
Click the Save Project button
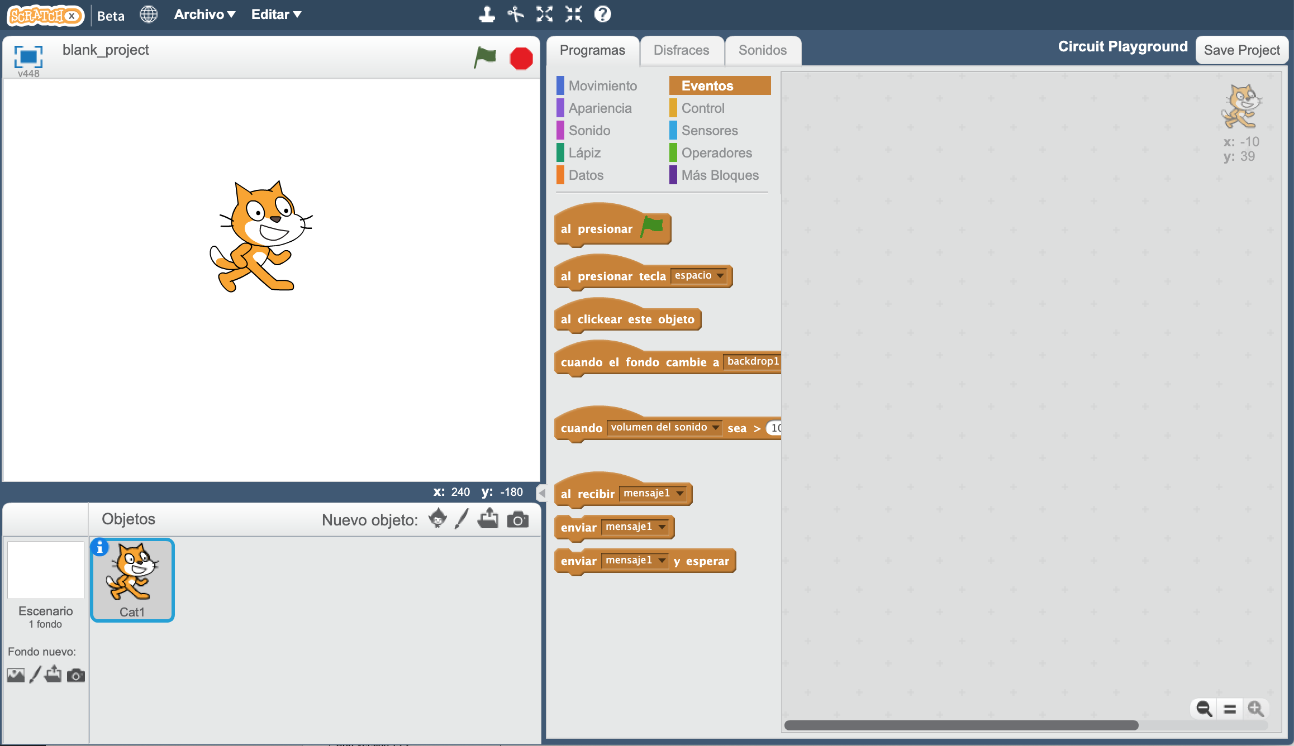coord(1241,50)
